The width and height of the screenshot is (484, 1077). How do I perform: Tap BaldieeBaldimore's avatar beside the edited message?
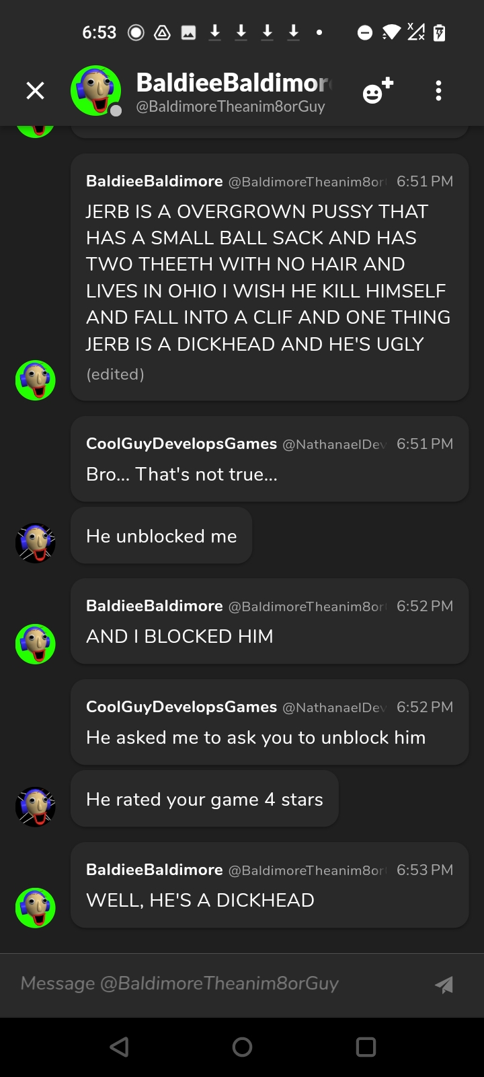35,380
